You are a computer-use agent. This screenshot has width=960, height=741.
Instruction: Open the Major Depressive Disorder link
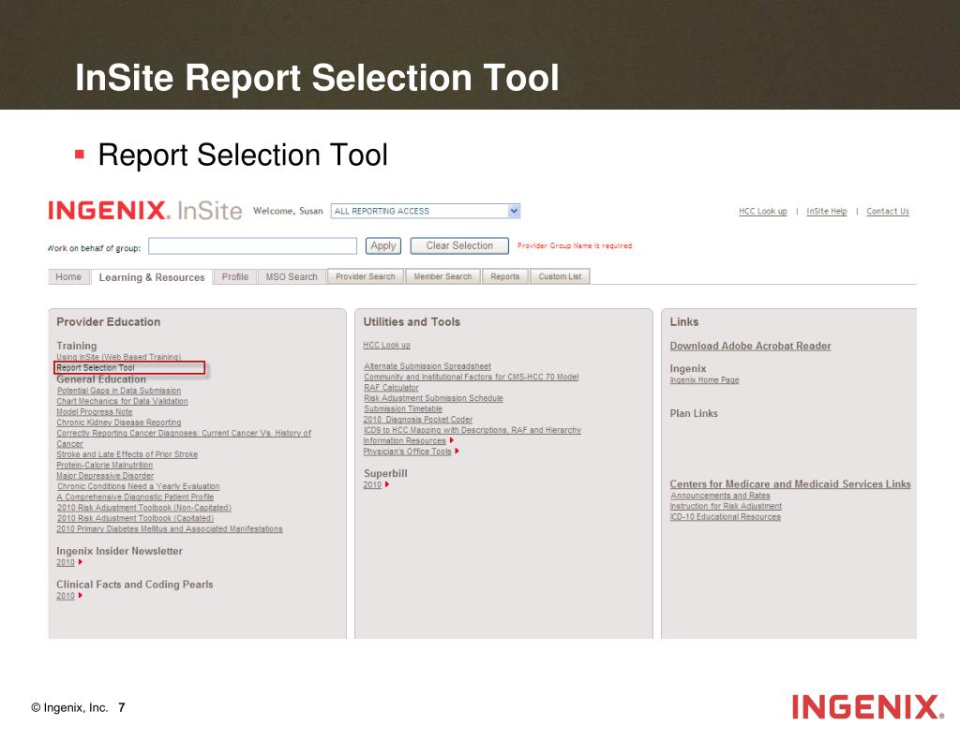click(x=105, y=476)
